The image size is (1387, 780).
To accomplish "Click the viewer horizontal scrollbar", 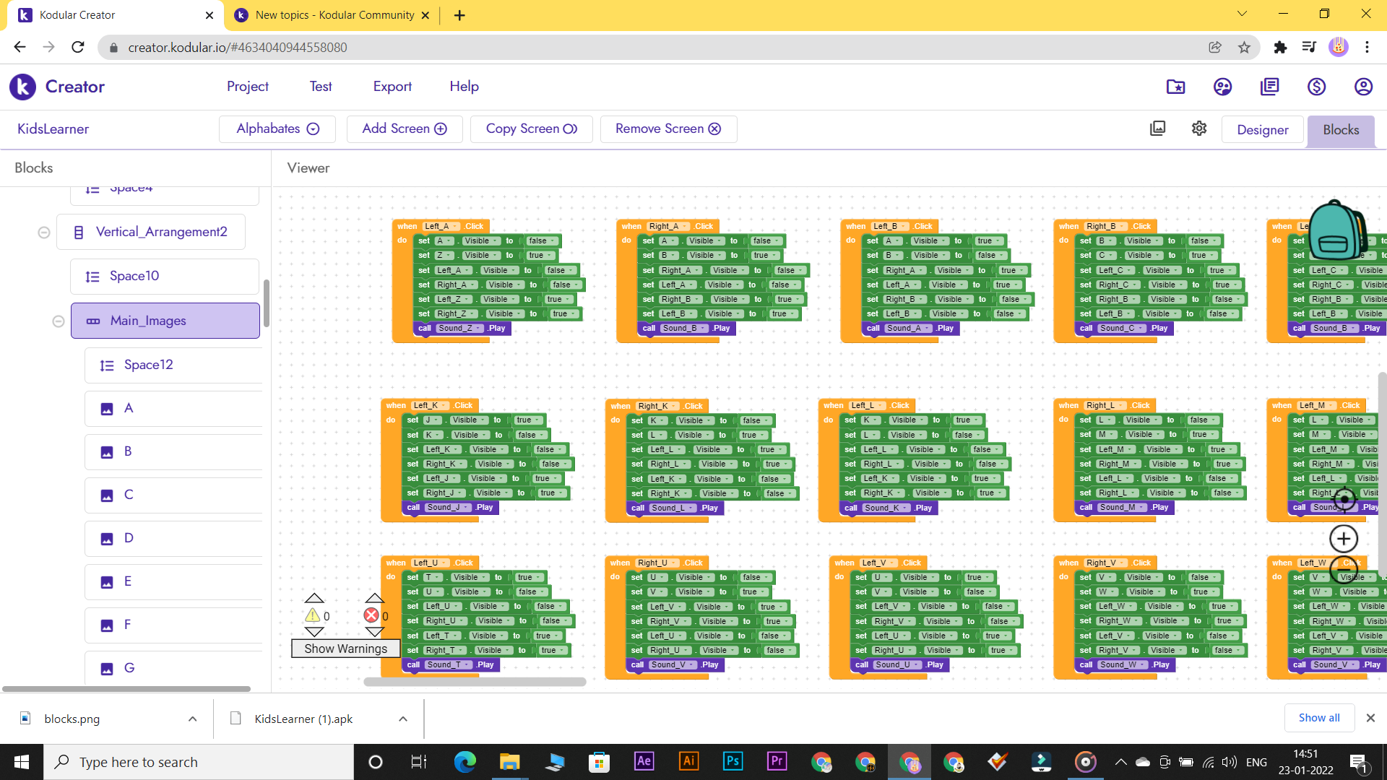I will click(x=475, y=682).
